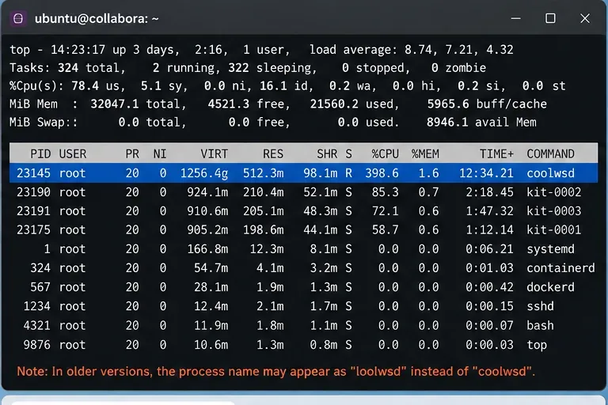The width and height of the screenshot is (608, 405).
Task: Click the 512.3m RES value
Action: point(264,173)
